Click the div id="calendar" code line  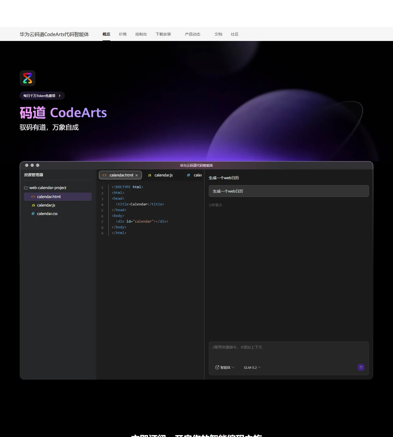tap(142, 222)
